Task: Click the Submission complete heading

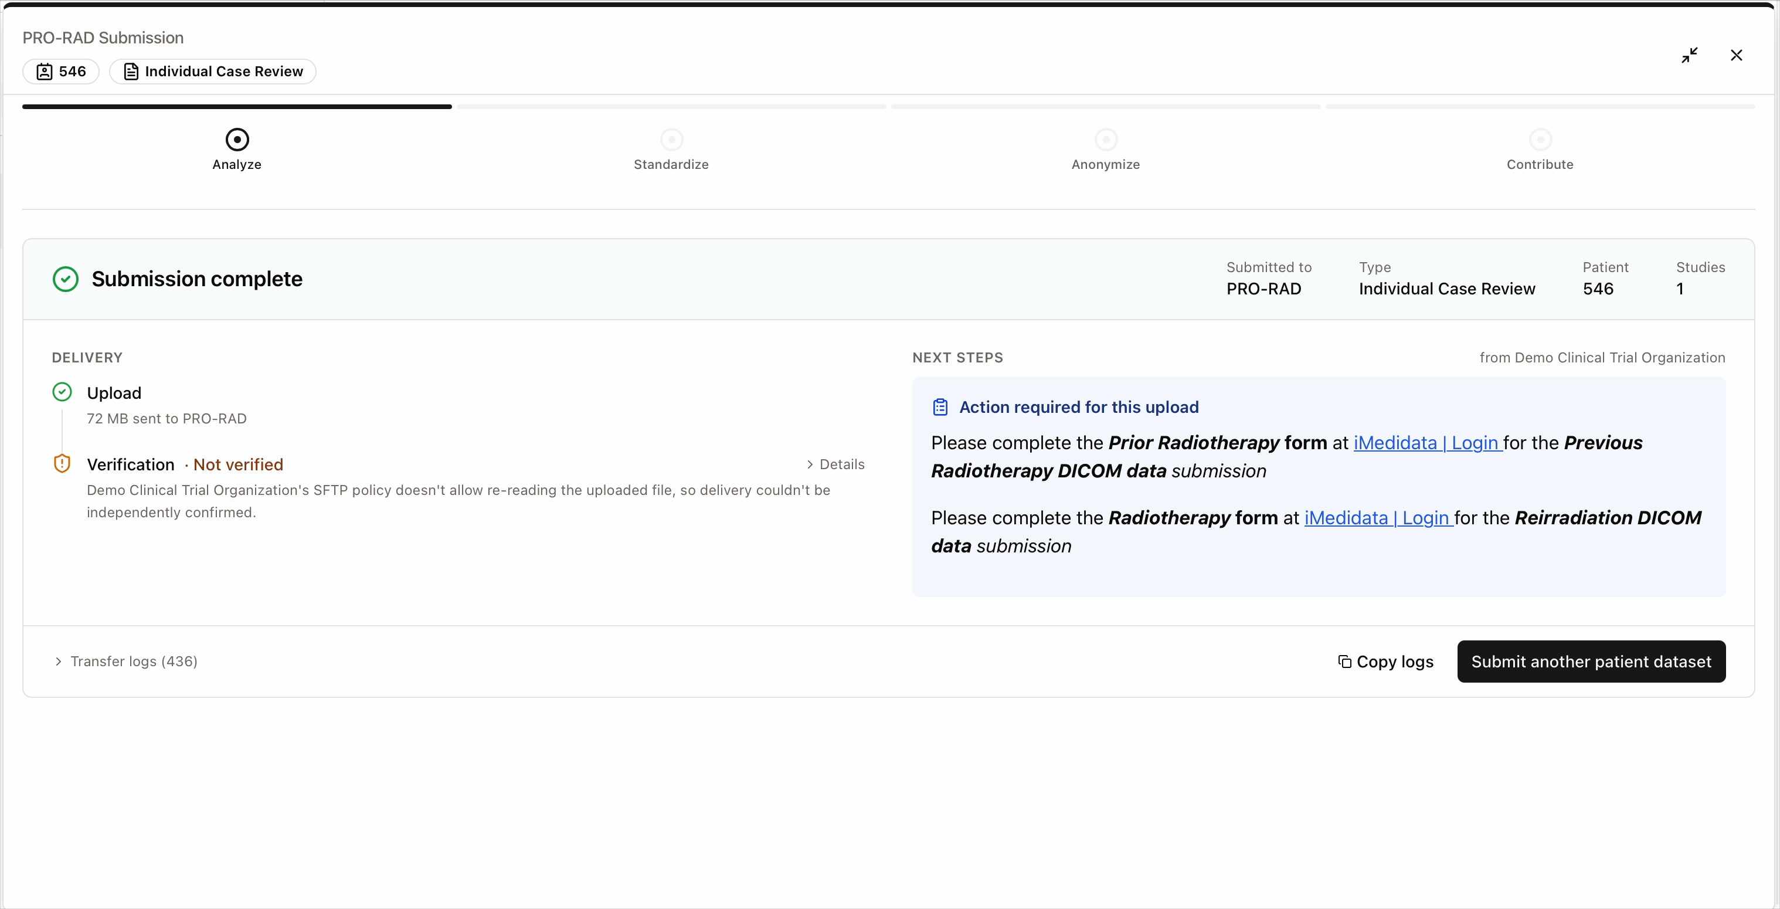Action: (x=197, y=279)
